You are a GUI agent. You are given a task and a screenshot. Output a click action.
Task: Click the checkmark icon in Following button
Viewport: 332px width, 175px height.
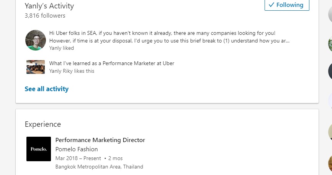click(271, 5)
